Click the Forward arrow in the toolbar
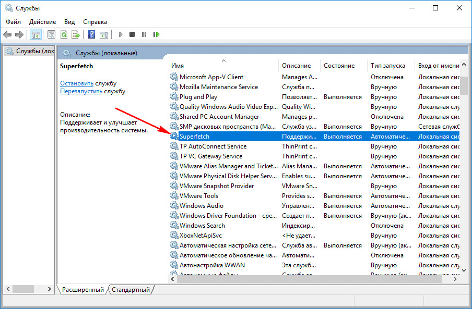Screen dimensions: 472x309 pyautogui.click(x=19, y=35)
